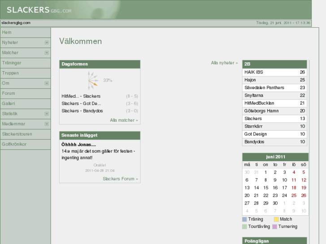This screenshot has width=326, height=244.
Task: Open the Truppen menu item
Action: (x=26, y=73)
